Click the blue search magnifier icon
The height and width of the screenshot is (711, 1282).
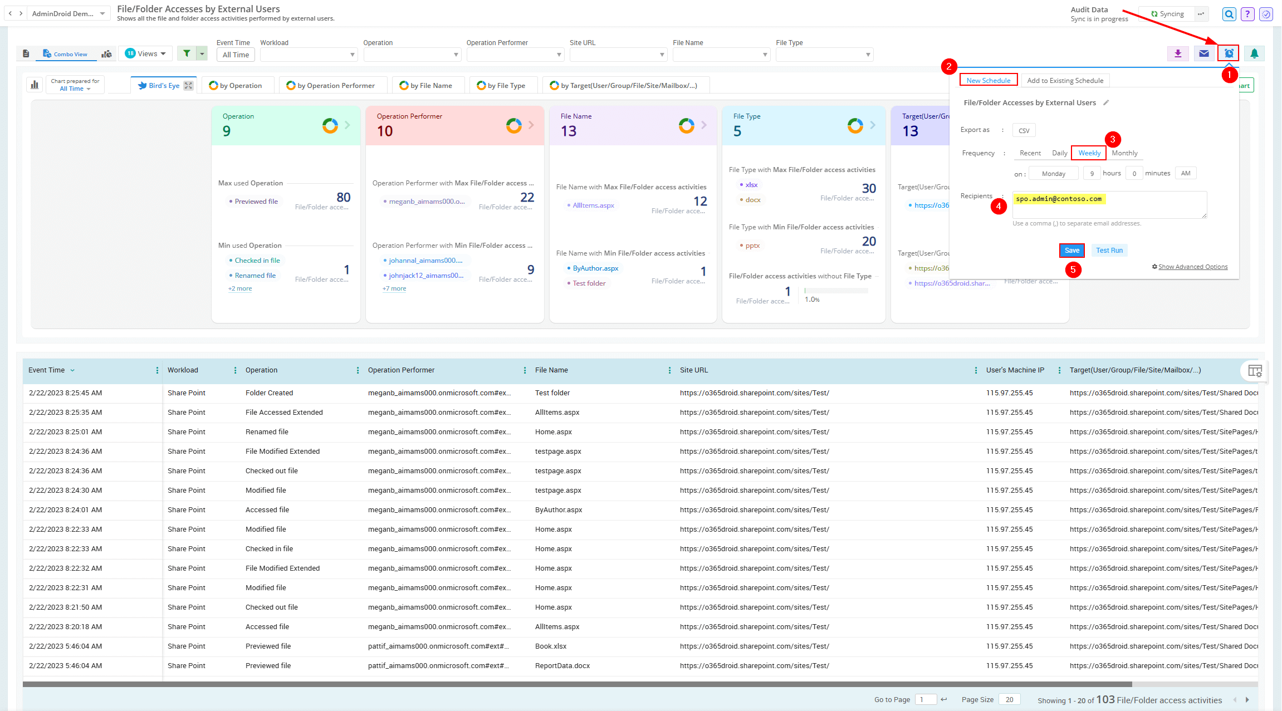point(1229,13)
